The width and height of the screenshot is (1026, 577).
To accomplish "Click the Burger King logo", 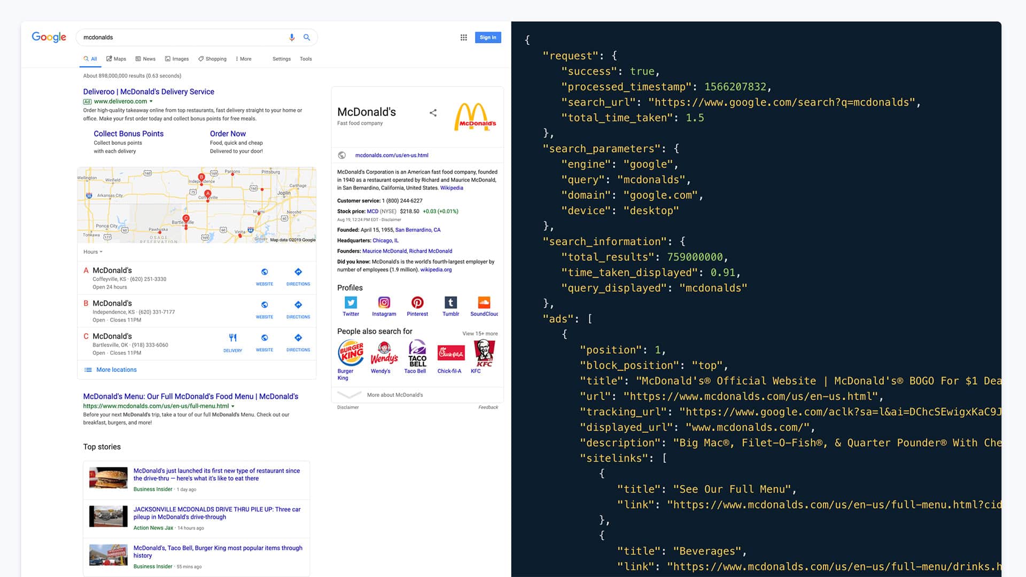I will [x=351, y=353].
